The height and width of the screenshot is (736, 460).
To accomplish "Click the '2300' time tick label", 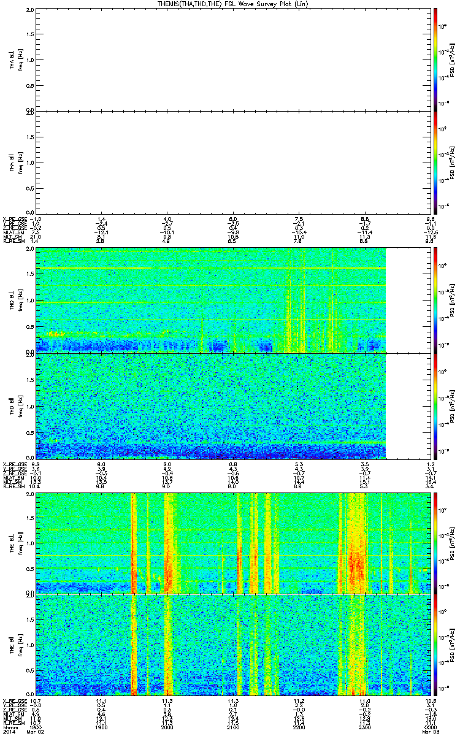I will click(364, 727).
